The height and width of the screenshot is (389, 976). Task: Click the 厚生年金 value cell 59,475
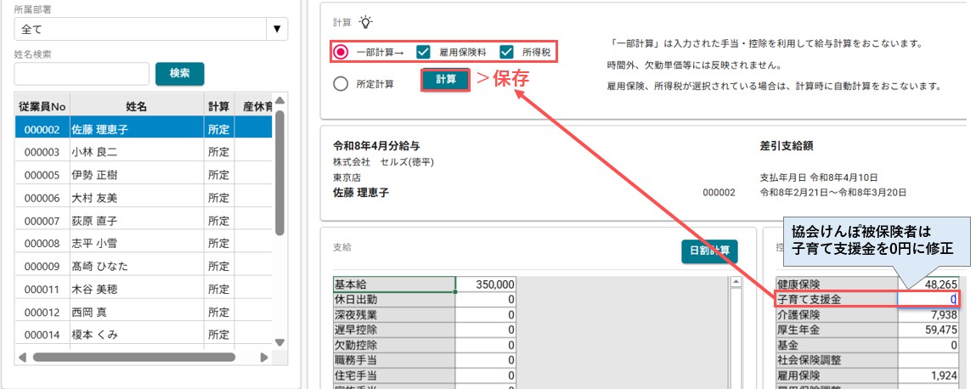pos(928,330)
